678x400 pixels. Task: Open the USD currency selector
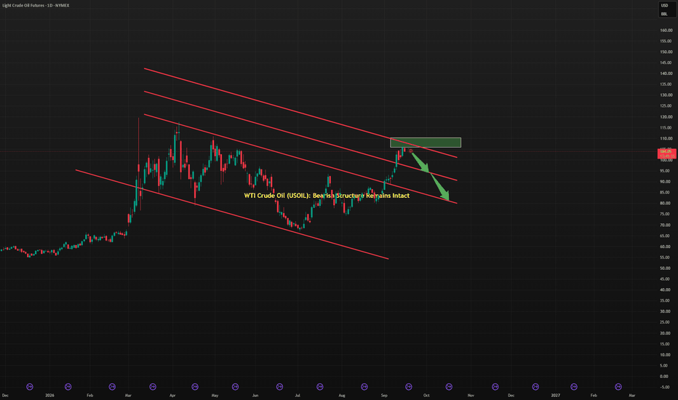[665, 6]
